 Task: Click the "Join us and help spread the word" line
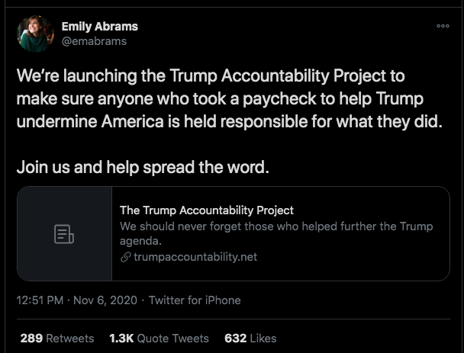click(x=143, y=166)
